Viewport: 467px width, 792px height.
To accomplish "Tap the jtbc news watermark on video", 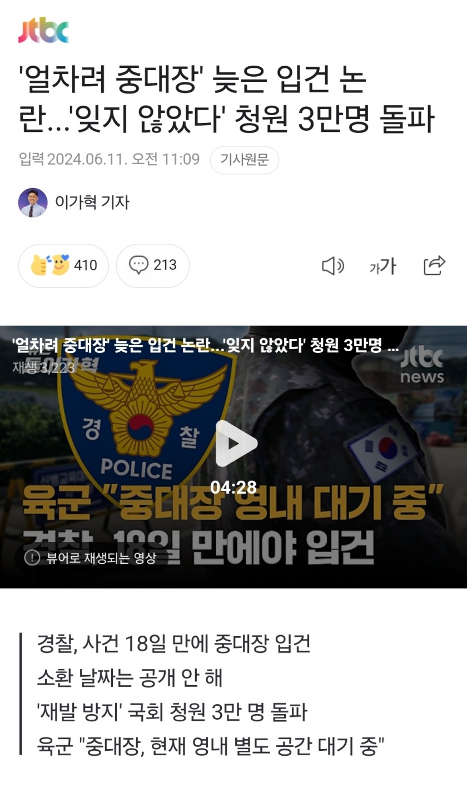I will (x=422, y=365).
